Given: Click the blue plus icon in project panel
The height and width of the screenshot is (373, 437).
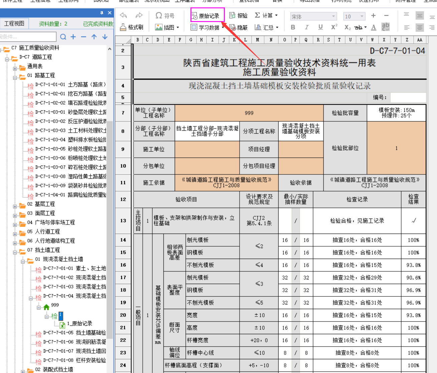Looking at the screenshot, I should pos(73,37).
